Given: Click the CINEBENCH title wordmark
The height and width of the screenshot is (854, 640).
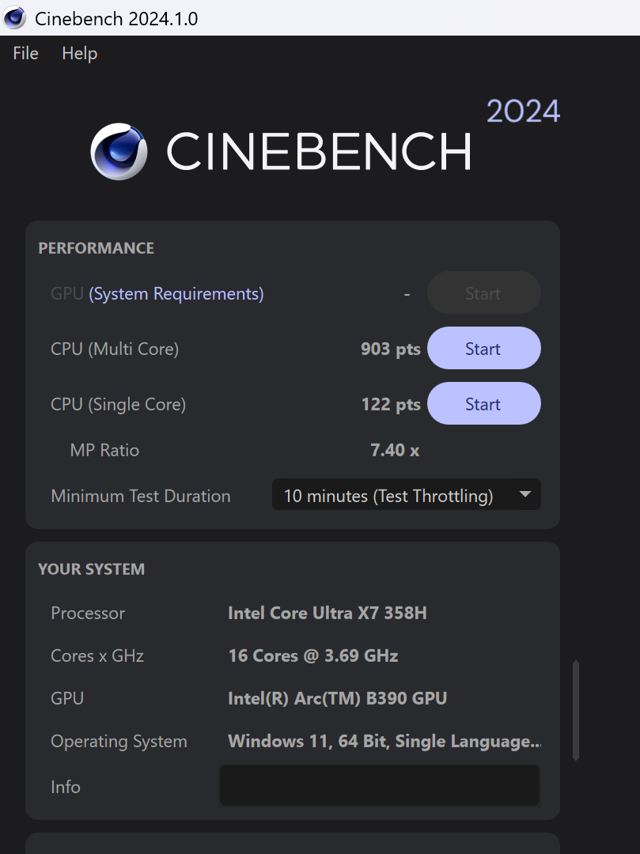Looking at the screenshot, I should pos(319,151).
